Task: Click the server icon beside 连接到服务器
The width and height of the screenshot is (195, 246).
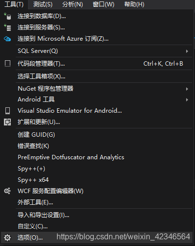Action: point(7,27)
